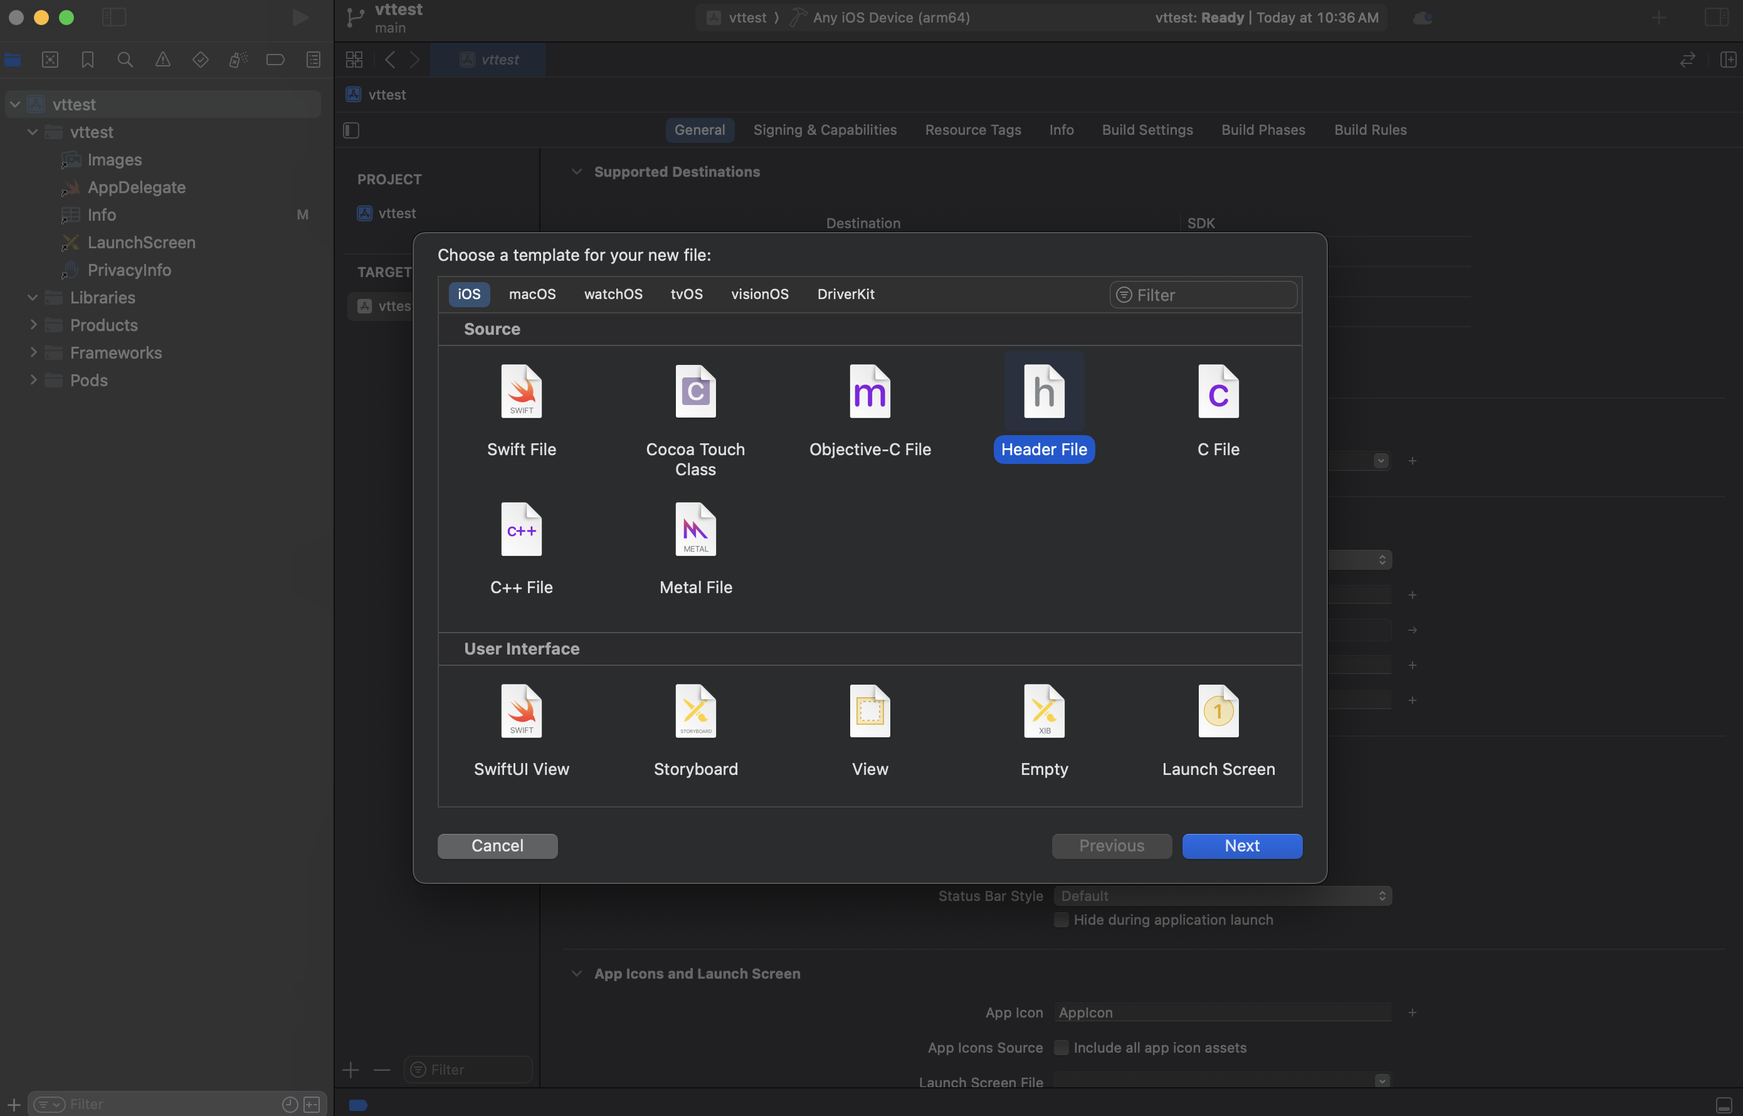Select the Metal File template

point(695,549)
